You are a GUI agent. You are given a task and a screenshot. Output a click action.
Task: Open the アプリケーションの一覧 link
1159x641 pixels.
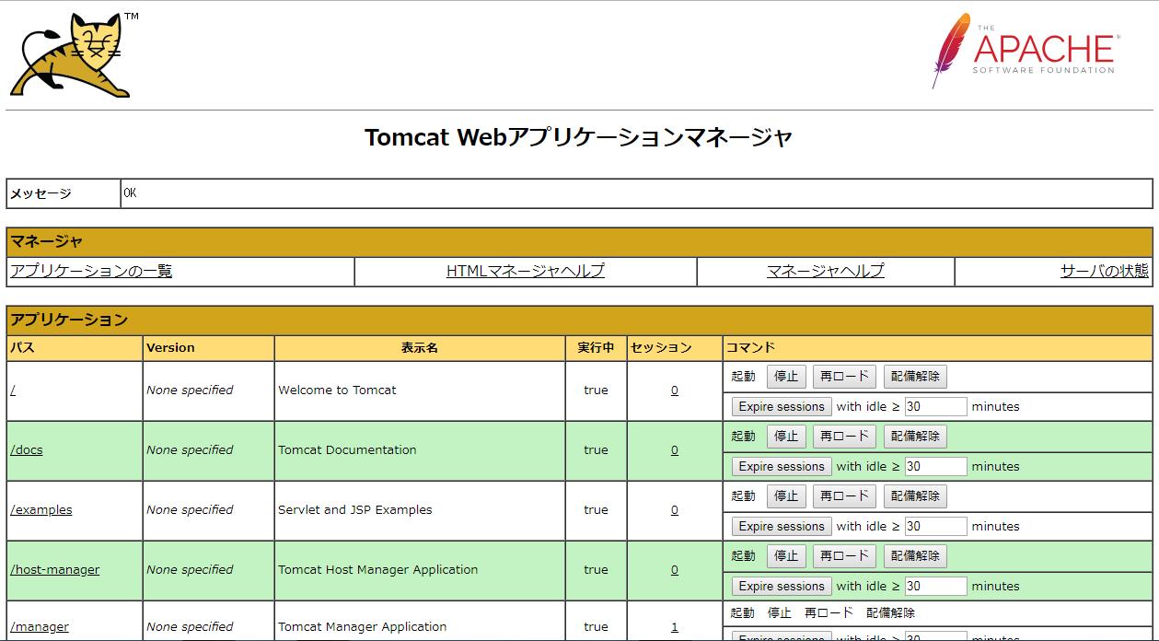click(x=91, y=271)
